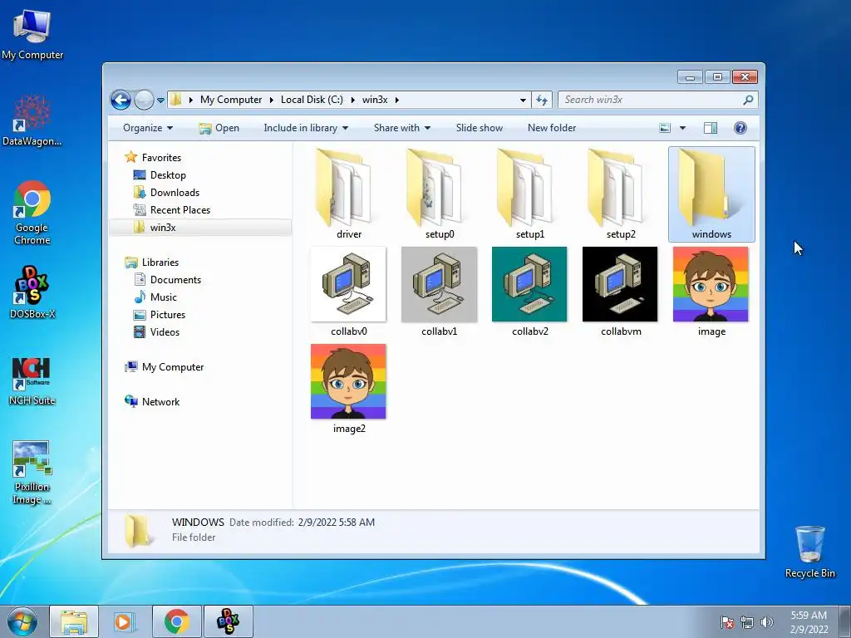Click Local Disk (C:) breadcrumb
The height and width of the screenshot is (638, 851).
click(312, 100)
